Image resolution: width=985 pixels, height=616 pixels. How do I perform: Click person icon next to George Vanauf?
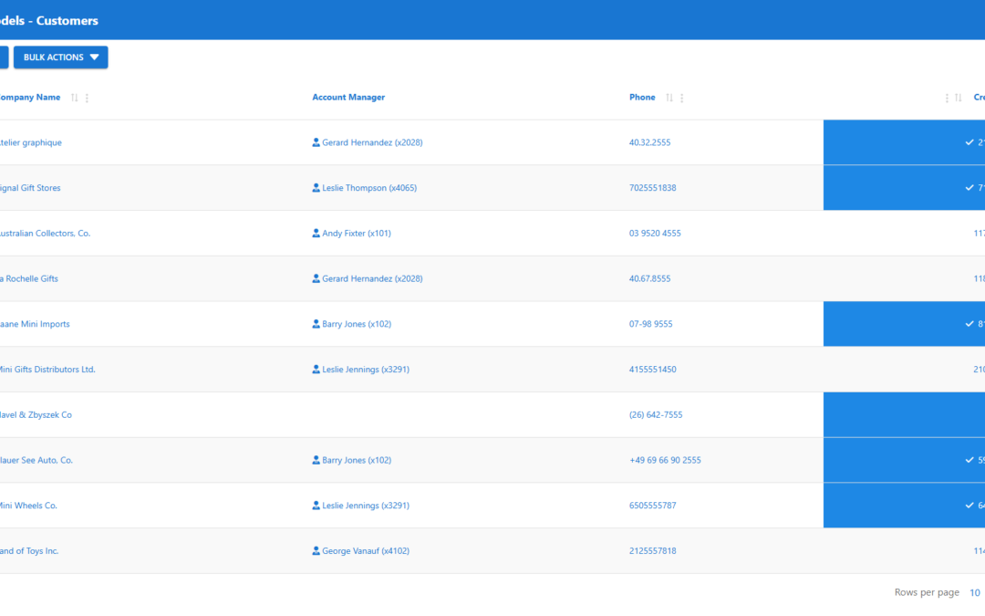[316, 550]
